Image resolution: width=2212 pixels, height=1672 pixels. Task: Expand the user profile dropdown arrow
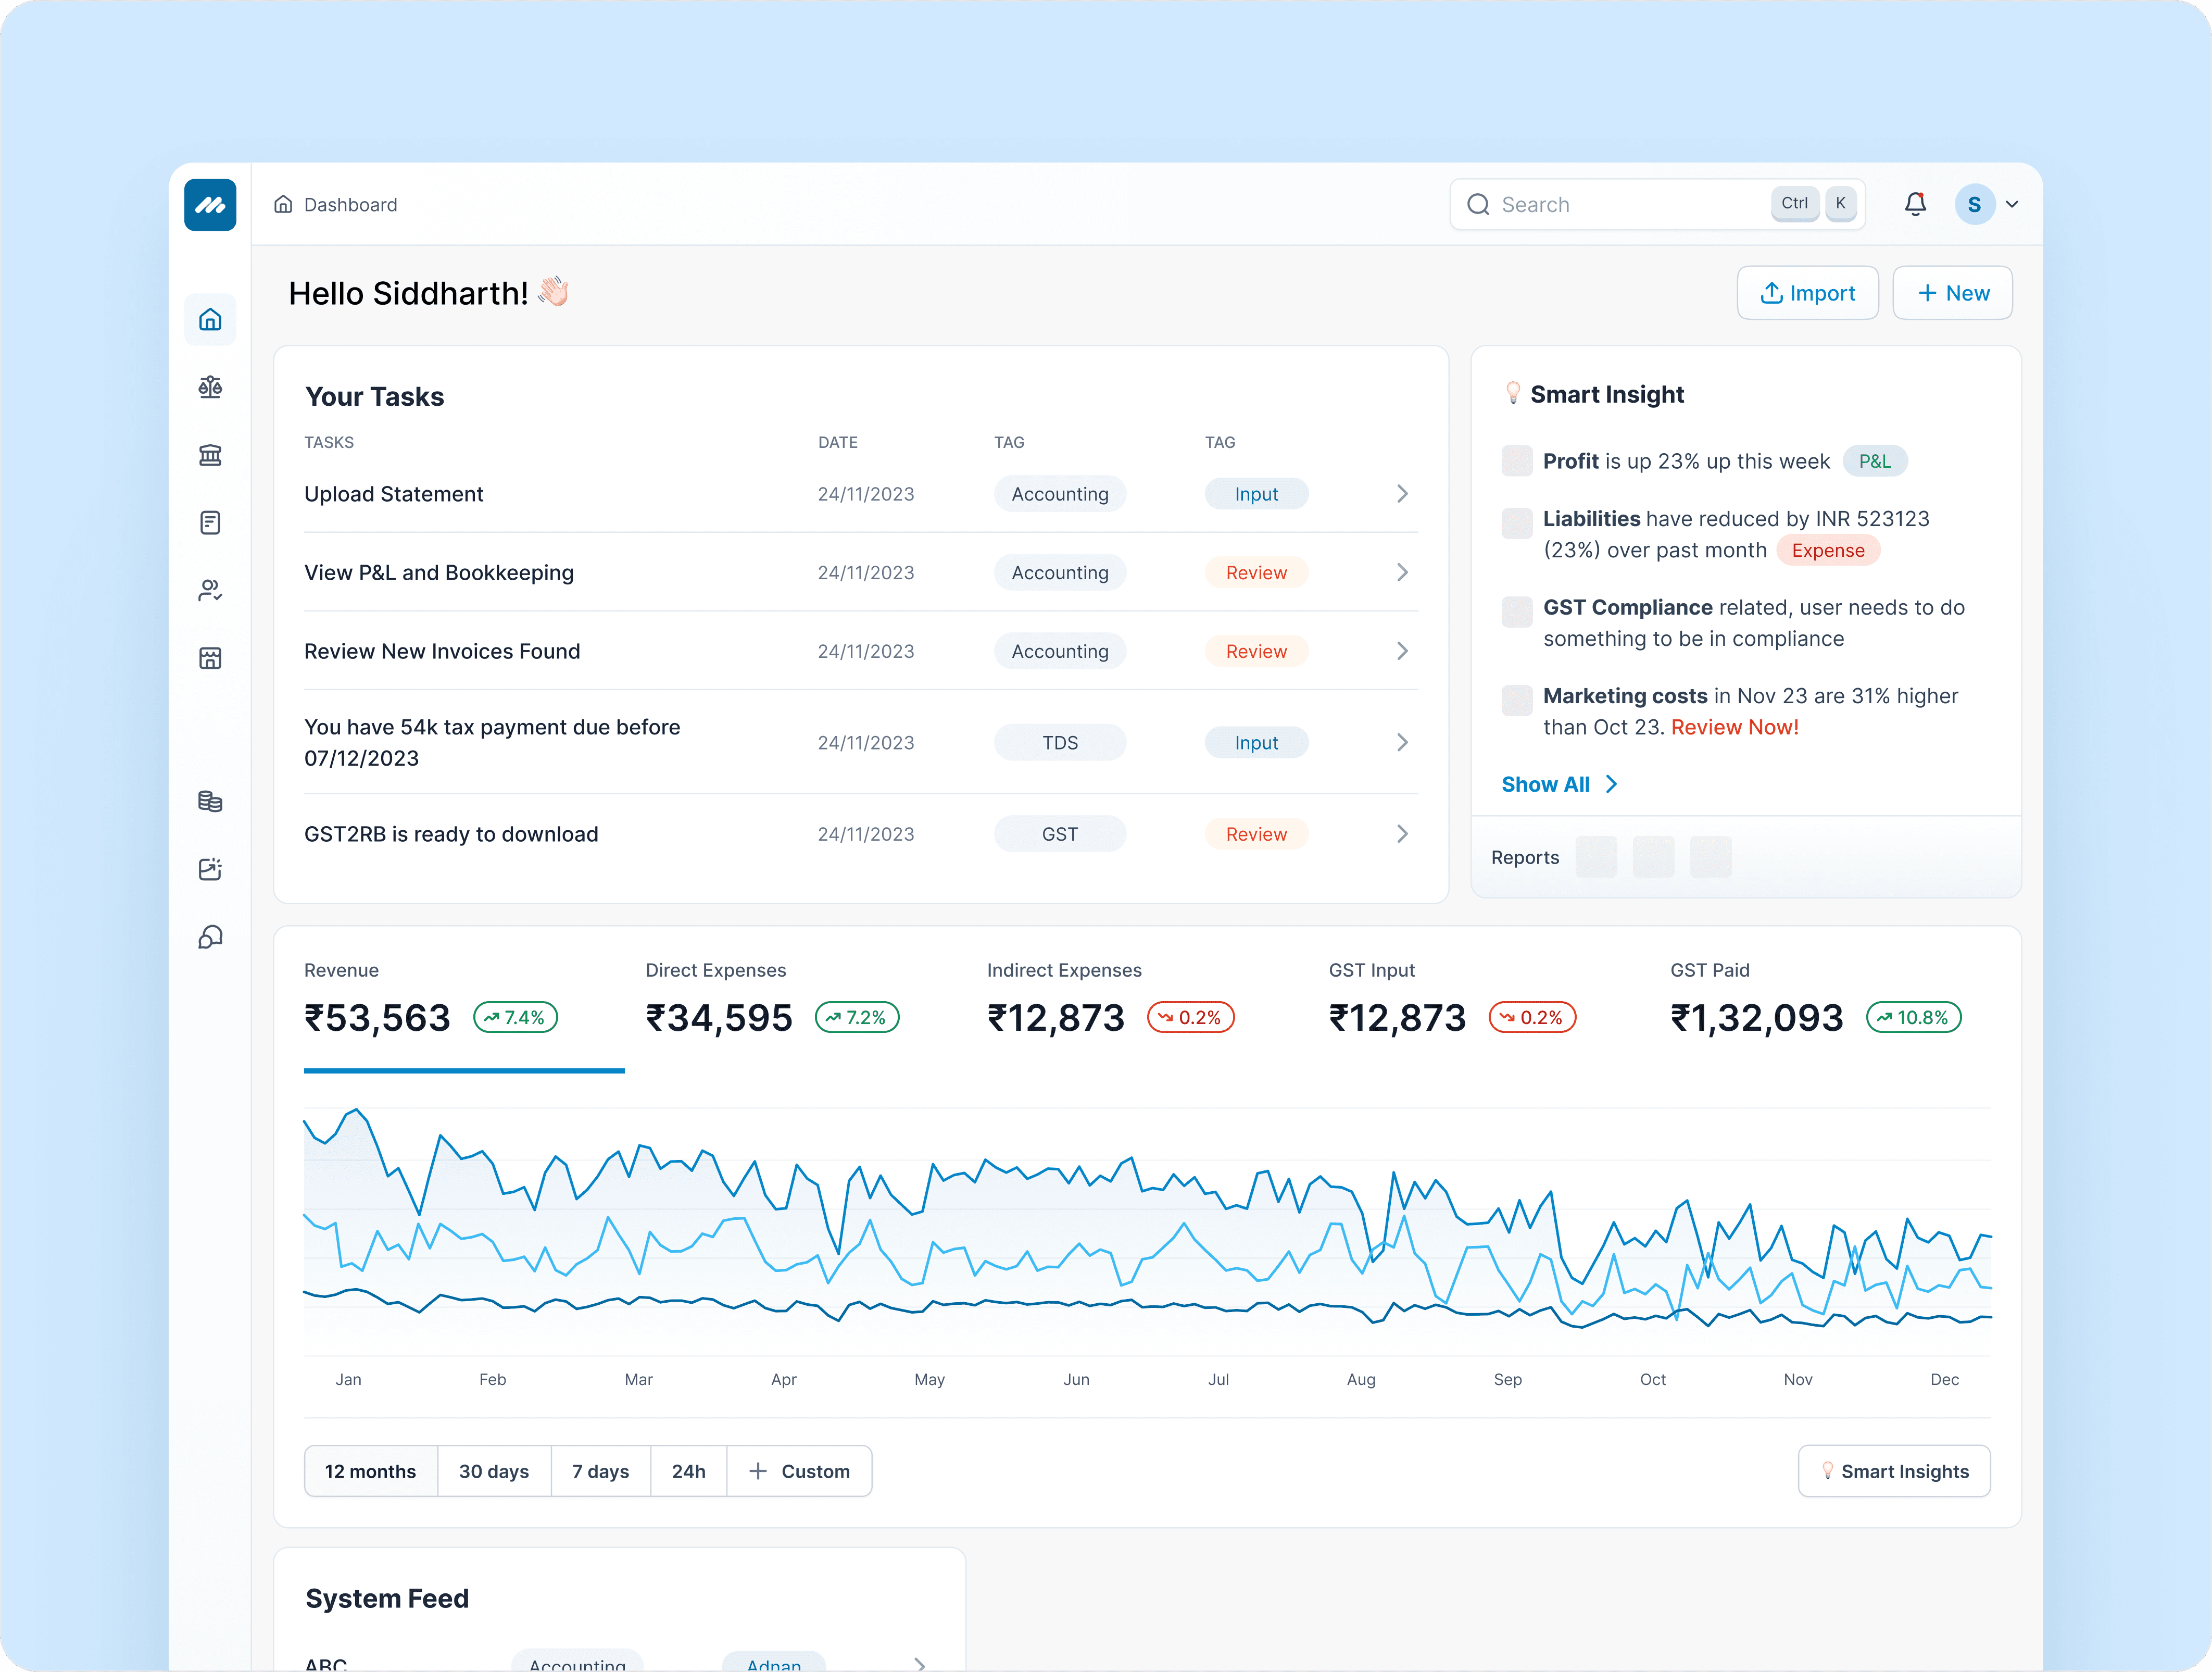point(2012,204)
